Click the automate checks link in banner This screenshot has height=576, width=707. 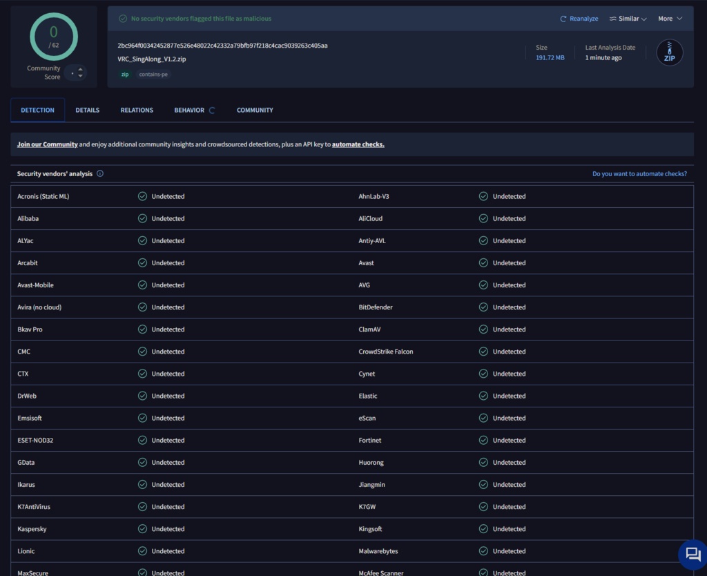coord(358,144)
